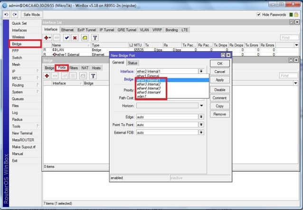This screenshot has height=210, width=303.
Task: Click Cancel in New Bridge Port dialog
Action: coord(220,72)
